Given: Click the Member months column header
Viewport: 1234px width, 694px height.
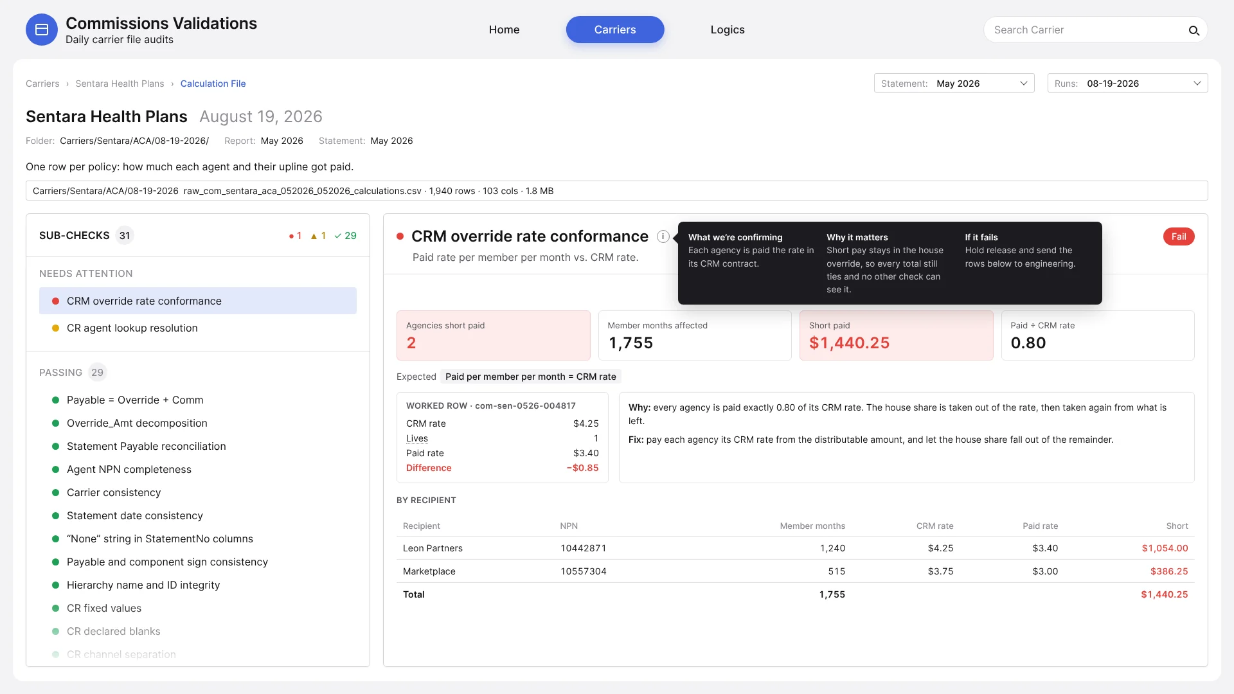Looking at the screenshot, I should (x=812, y=526).
